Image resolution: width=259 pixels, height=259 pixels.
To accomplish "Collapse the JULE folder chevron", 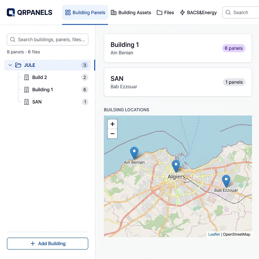I will click(10, 65).
